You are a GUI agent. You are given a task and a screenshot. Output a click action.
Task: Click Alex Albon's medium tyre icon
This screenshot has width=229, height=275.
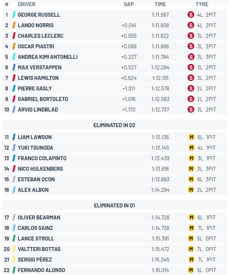pyautogui.click(x=191, y=190)
